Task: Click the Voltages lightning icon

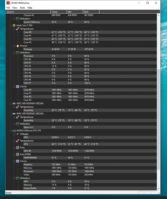Action: pos(17,134)
